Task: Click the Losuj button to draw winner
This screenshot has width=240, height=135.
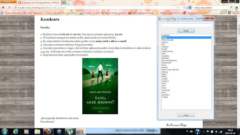Action: tap(186, 115)
